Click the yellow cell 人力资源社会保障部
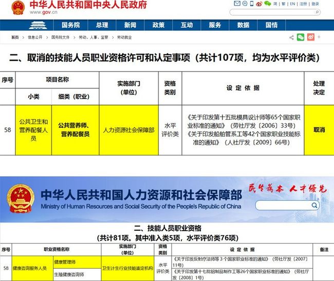Viewport: 334px width, 281px height. (x=128, y=130)
